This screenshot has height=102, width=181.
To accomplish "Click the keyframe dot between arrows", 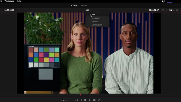I will 64,100.
